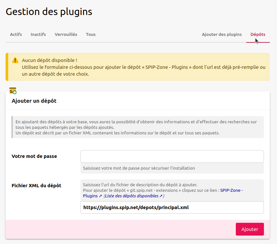Go to Ajouter des plugins tab
The height and width of the screenshot is (244, 277).
click(x=222, y=35)
